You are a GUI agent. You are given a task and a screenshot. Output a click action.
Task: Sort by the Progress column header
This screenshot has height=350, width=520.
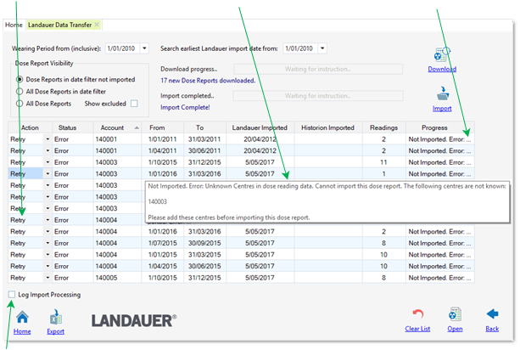[440, 127]
